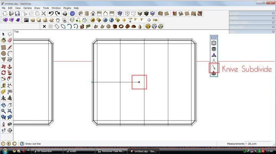
Task: Select the Protractor tool
Action: 3,92
